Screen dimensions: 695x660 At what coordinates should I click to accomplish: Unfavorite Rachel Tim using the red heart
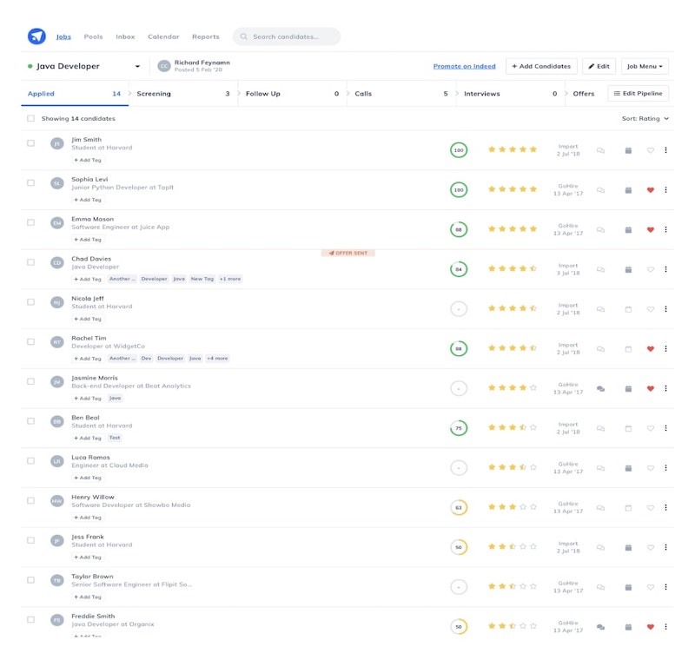tap(651, 347)
